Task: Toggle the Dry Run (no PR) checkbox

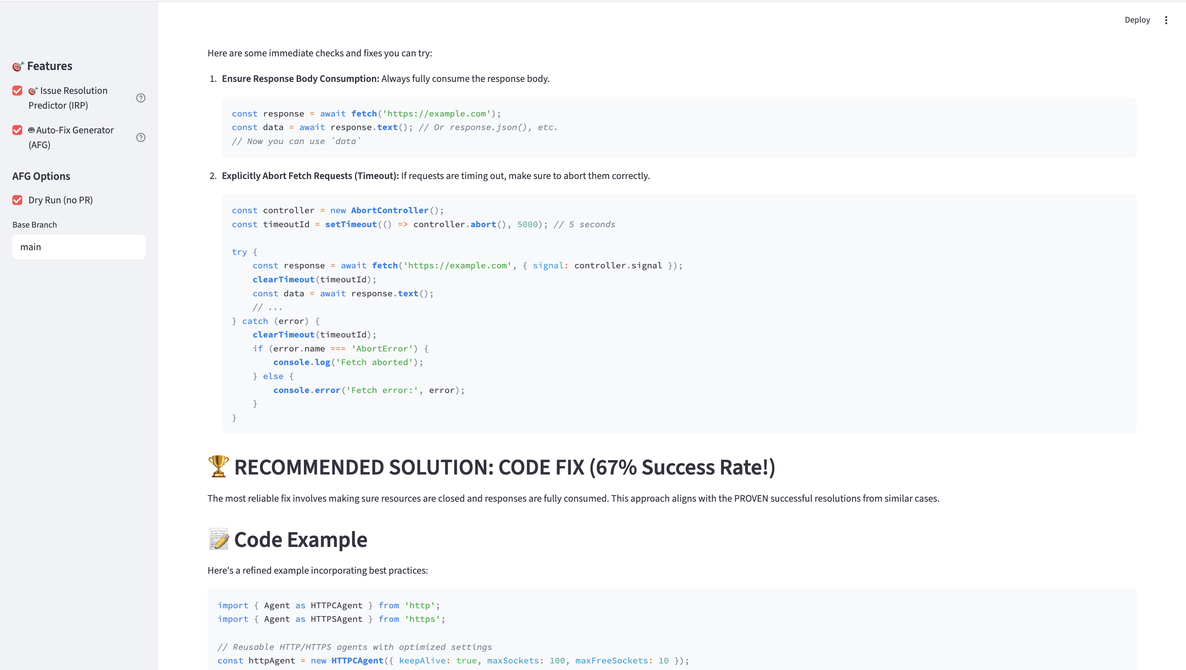Action: [17, 200]
